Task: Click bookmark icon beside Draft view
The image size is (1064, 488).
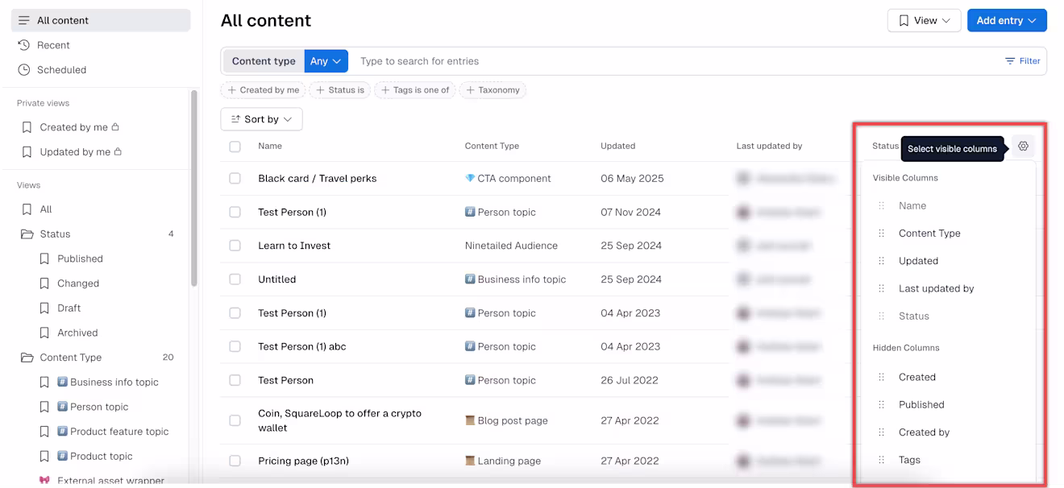Action: pyautogui.click(x=44, y=308)
